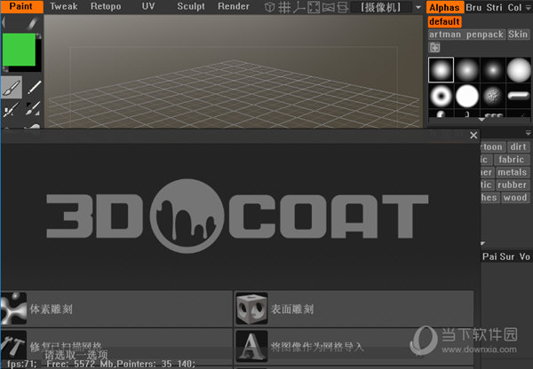Select the soft round alpha with white outline

[x=441, y=70]
